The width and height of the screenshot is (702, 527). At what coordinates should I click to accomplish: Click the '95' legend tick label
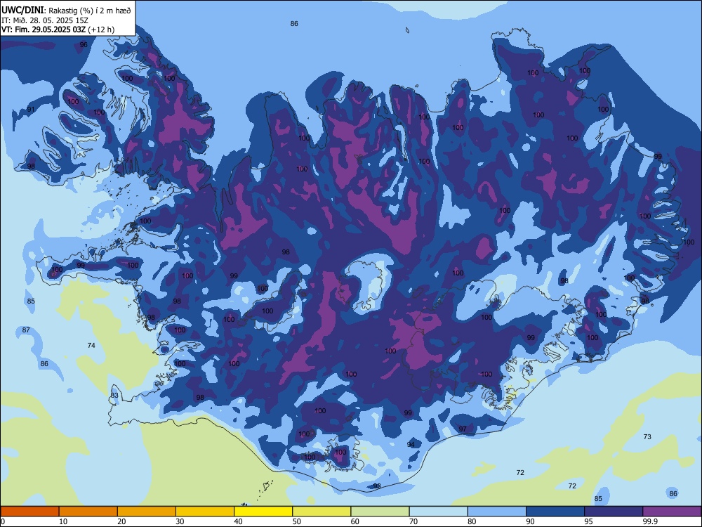(x=589, y=521)
